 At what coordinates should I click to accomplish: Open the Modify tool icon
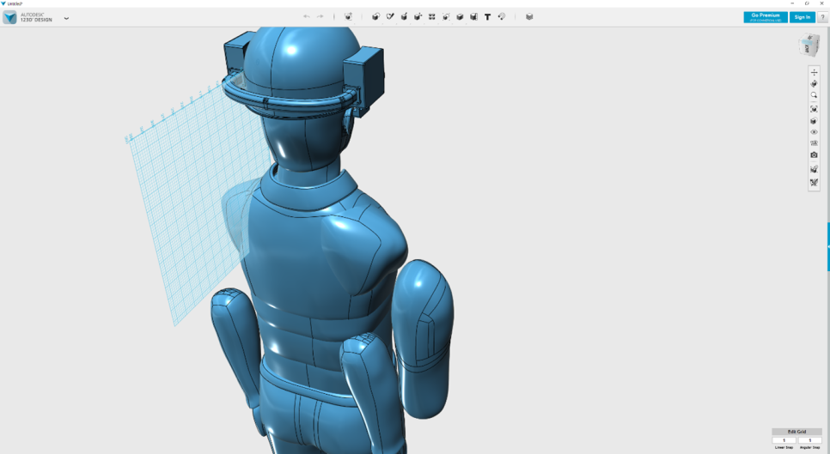[x=418, y=16]
